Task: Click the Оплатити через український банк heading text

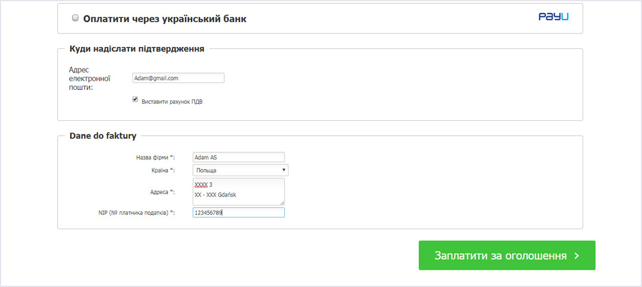Action: pyautogui.click(x=165, y=19)
